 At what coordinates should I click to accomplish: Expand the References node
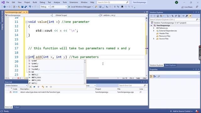point(154,28)
